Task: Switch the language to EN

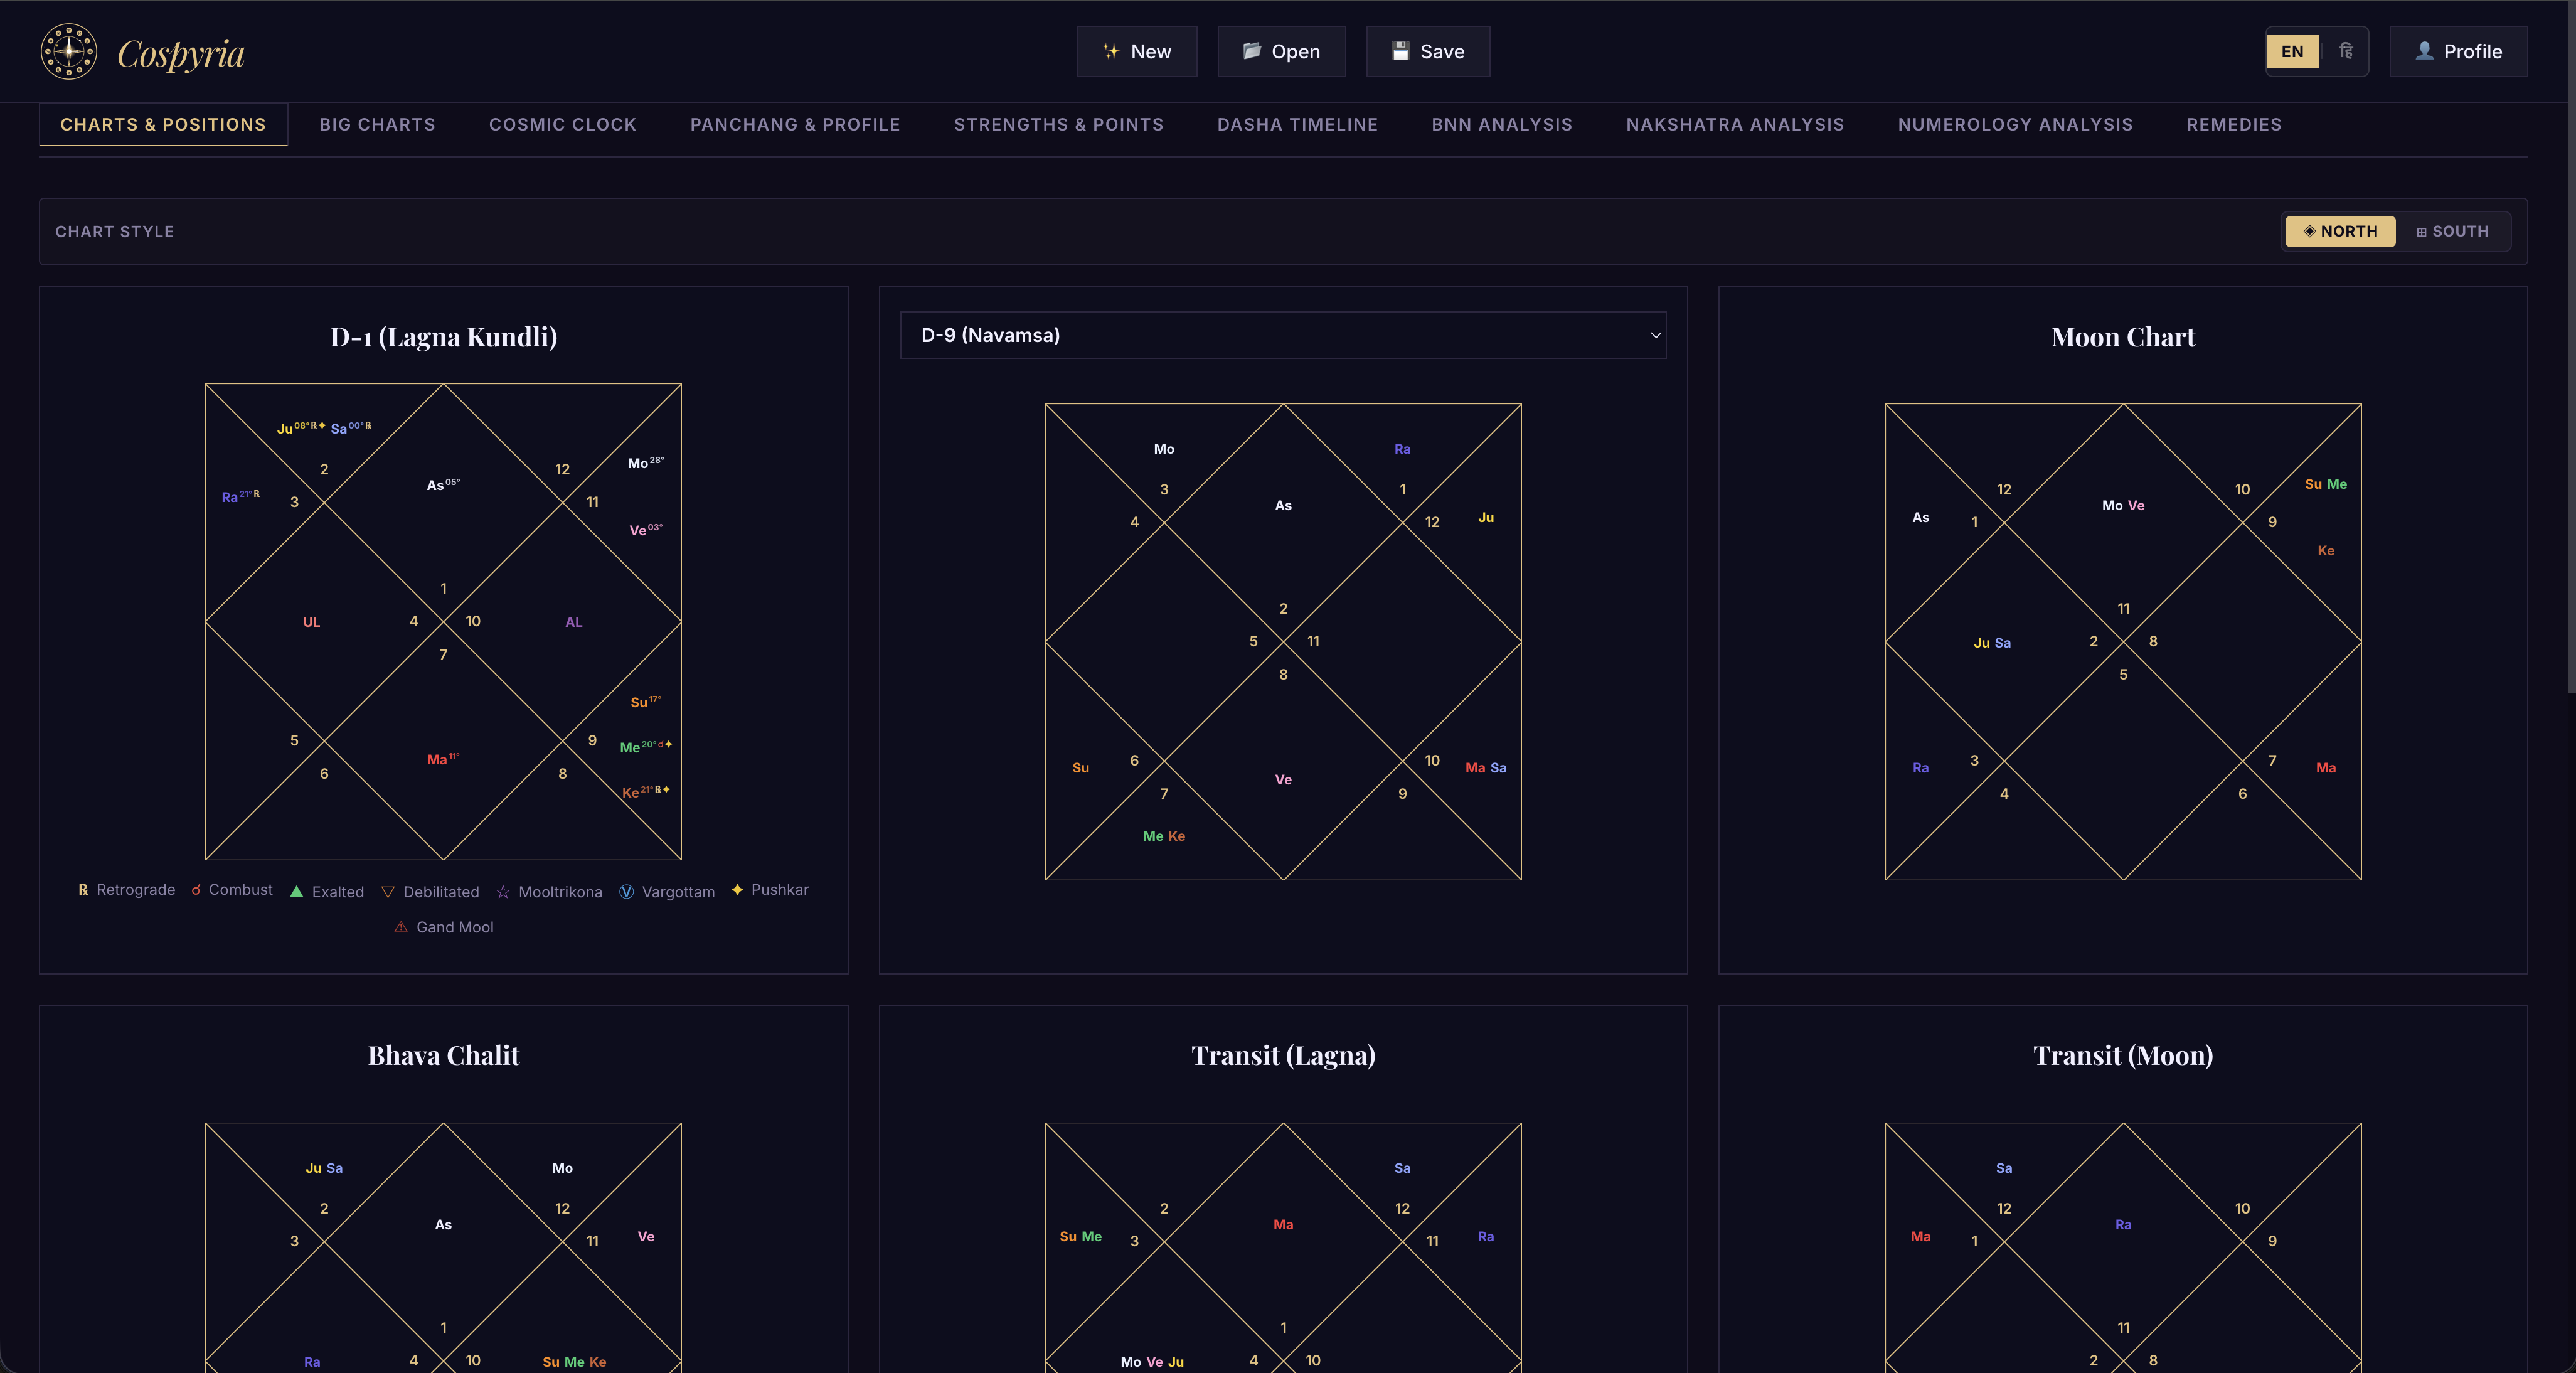Action: point(2292,52)
